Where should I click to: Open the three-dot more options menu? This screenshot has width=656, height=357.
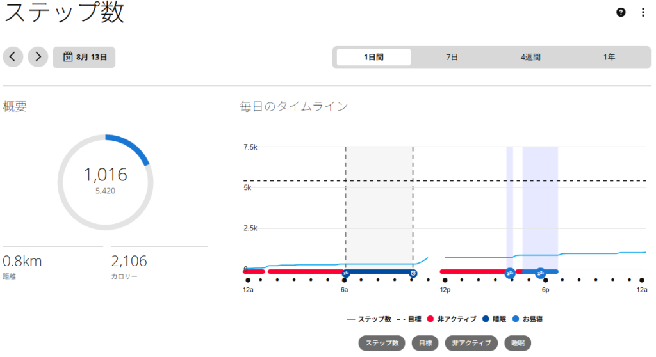pyautogui.click(x=643, y=12)
